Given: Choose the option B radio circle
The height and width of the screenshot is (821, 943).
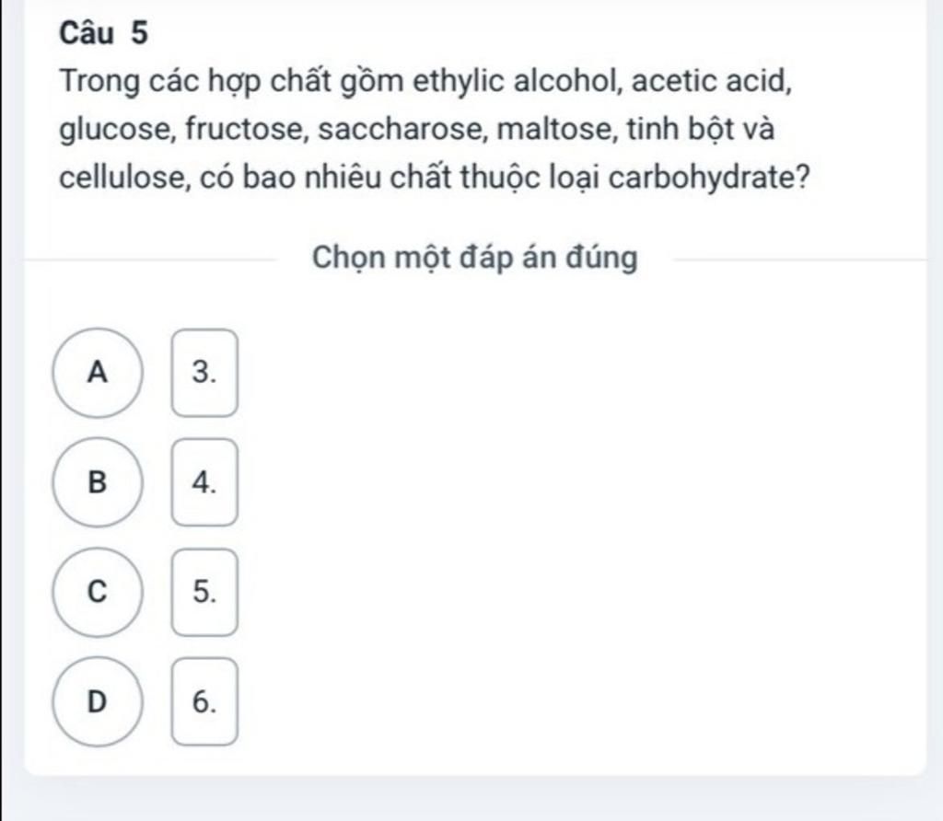Looking at the screenshot, I should click(x=98, y=482).
